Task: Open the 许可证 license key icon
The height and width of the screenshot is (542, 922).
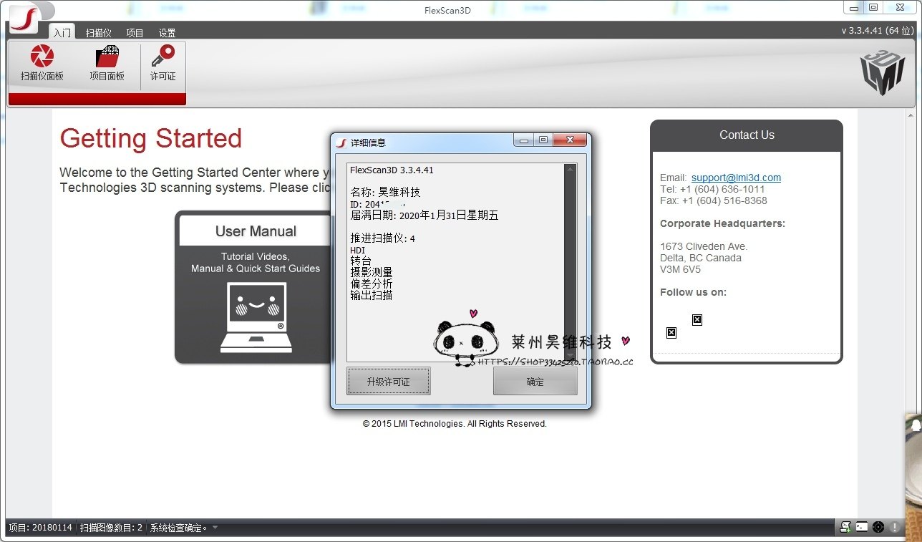Action: click(x=163, y=63)
